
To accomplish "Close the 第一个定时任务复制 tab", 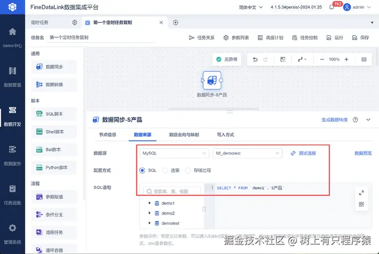I will point(161,23).
